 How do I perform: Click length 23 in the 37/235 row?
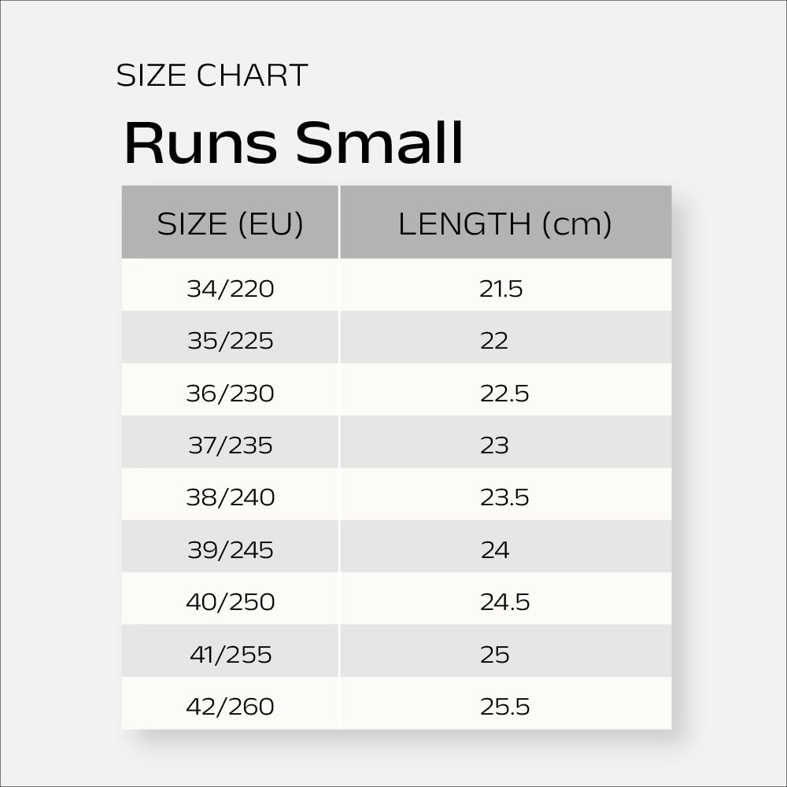coord(494,445)
